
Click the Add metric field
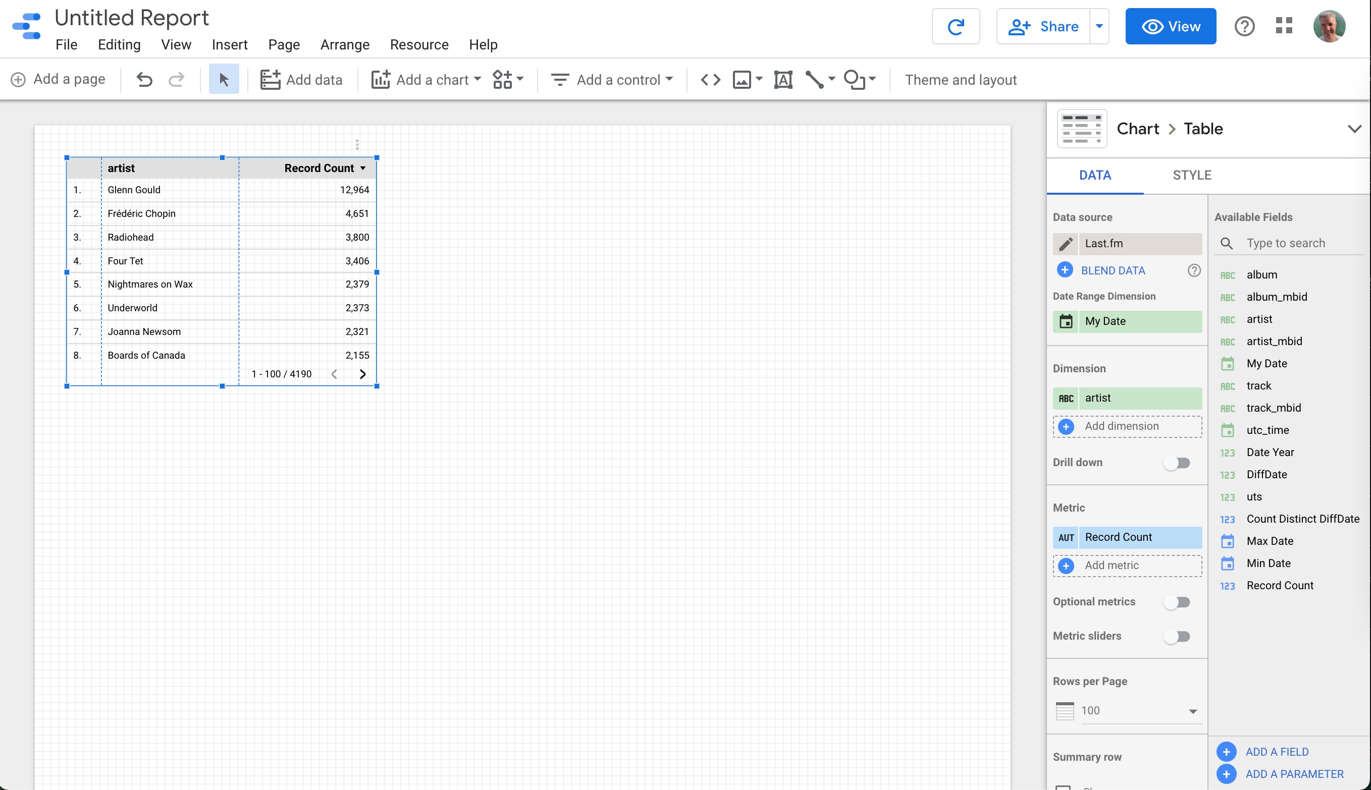coord(1127,566)
